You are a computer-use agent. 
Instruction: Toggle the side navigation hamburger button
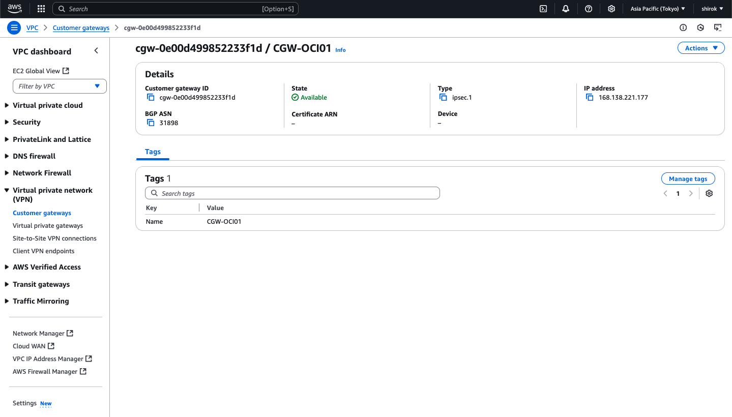point(14,27)
